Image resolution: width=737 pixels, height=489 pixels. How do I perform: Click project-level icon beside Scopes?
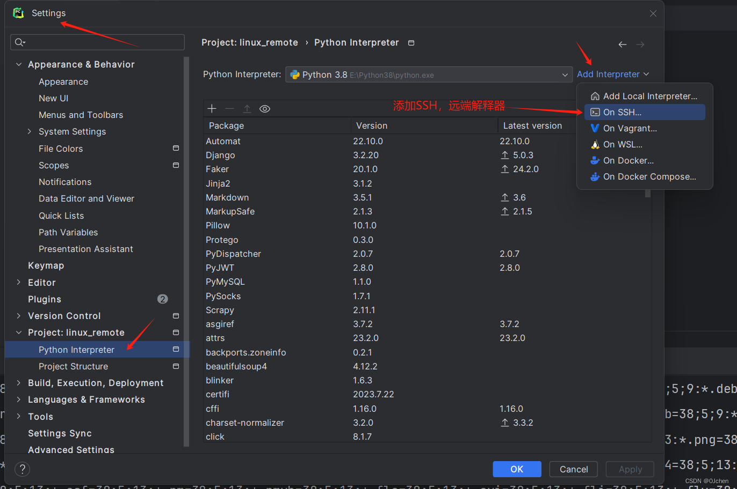point(176,165)
